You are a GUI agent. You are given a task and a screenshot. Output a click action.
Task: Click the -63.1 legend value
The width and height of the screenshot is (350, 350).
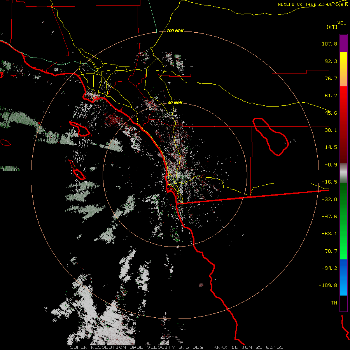coord(329,234)
